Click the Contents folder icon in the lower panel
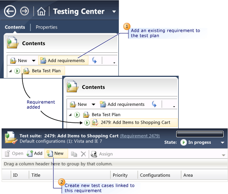The width and height of the screenshot is (228, 194). 73,86
